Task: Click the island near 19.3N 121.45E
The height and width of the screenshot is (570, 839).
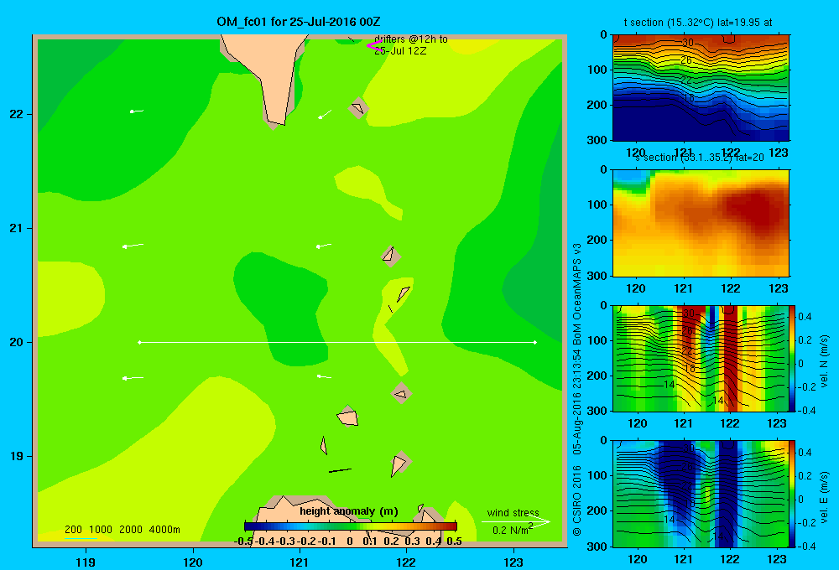Action: (347, 416)
